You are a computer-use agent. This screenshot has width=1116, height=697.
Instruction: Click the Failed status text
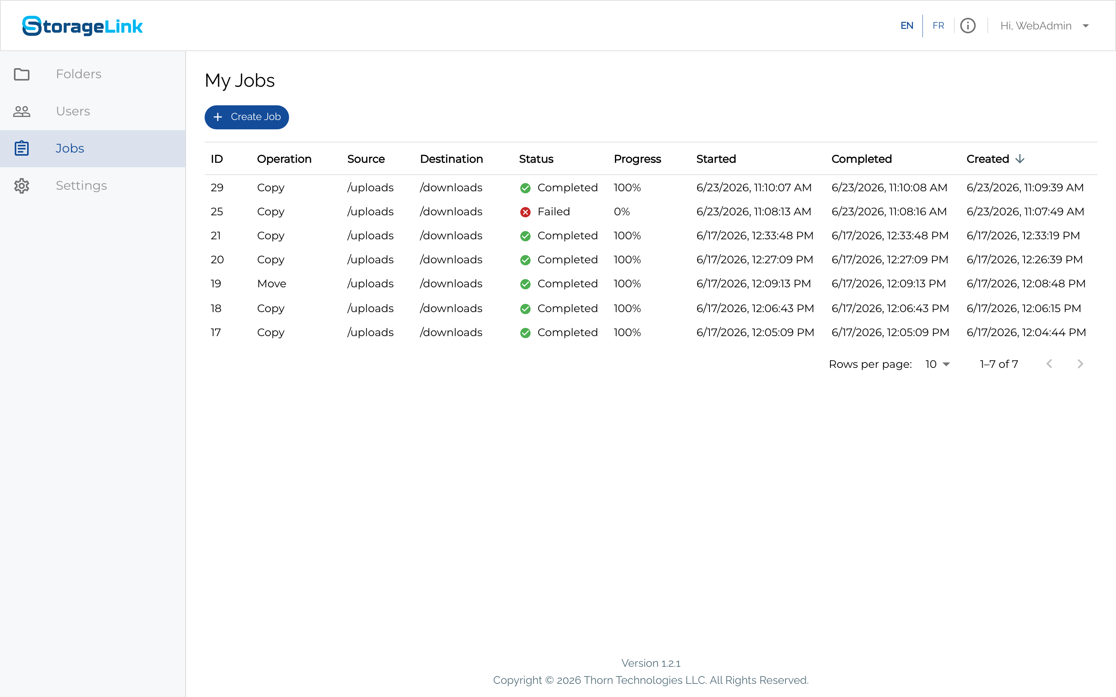pos(553,211)
